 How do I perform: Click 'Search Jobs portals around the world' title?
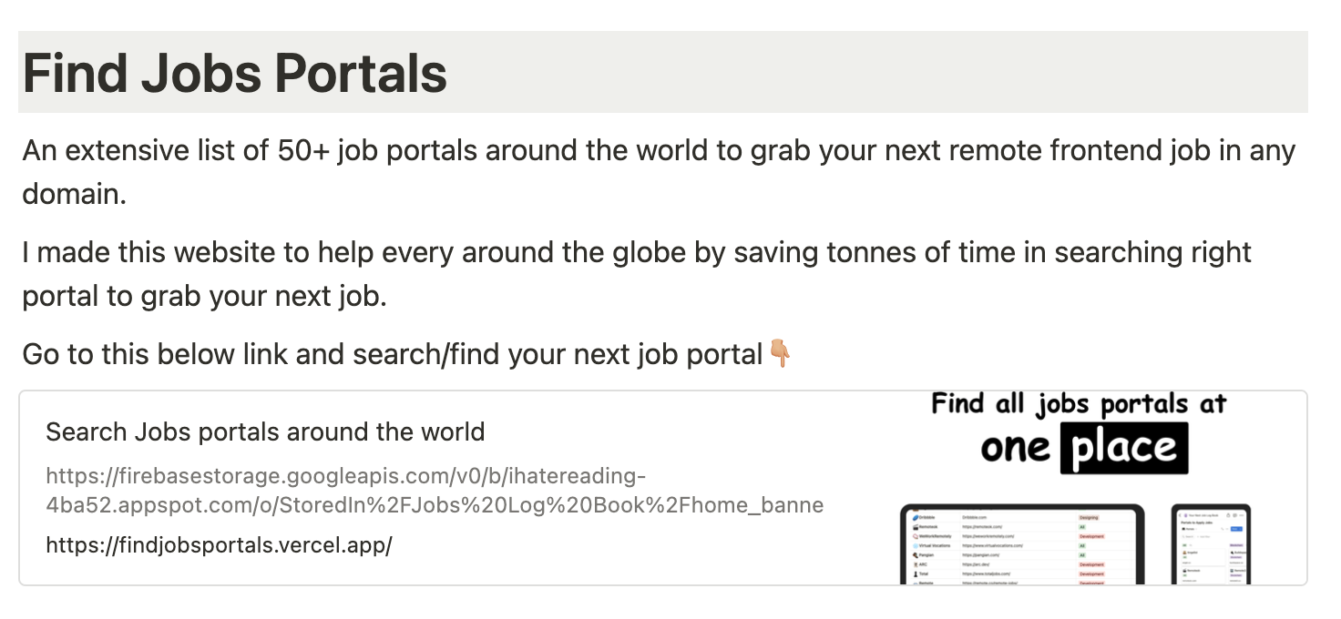coord(265,431)
